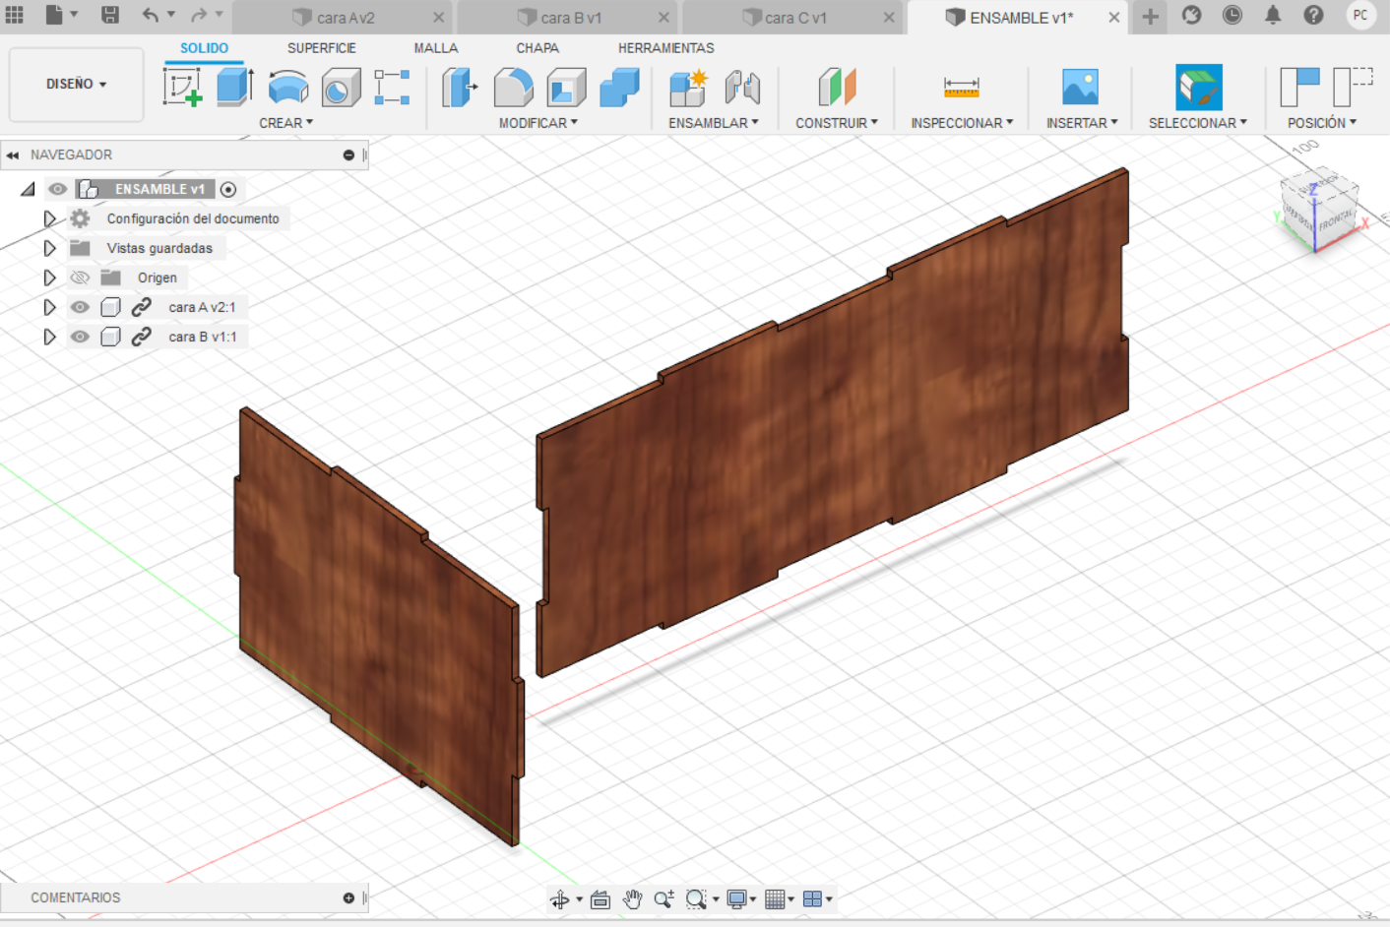Open the SELECCIONAR dropdown menu
This screenshot has height=927, width=1390.
coord(1198,123)
